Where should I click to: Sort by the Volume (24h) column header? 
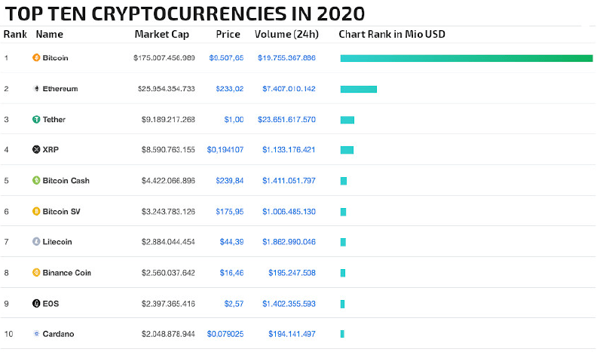(x=286, y=34)
